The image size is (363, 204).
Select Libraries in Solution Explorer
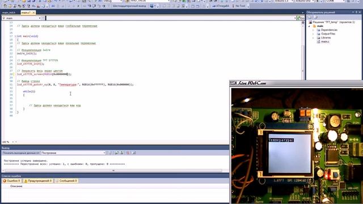point(326,38)
